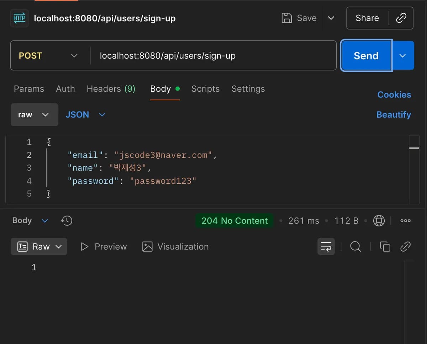This screenshot has width=427, height=344.
Task: Switch to the Preview response view
Action: (104, 247)
